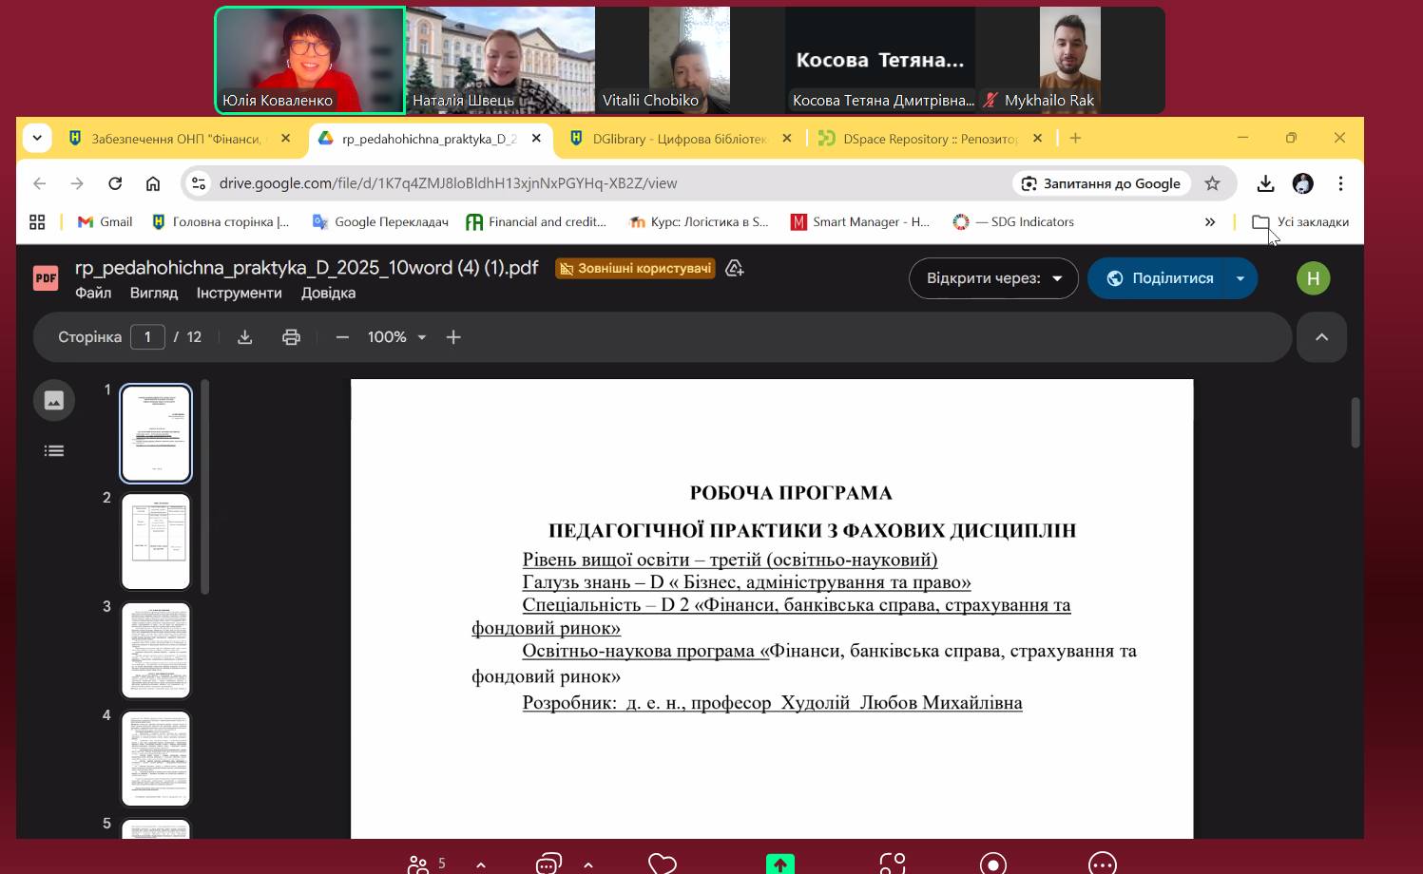The height and width of the screenshot is (874, 1423).
Task: Open the meeting chat
Action: point(548,864)
